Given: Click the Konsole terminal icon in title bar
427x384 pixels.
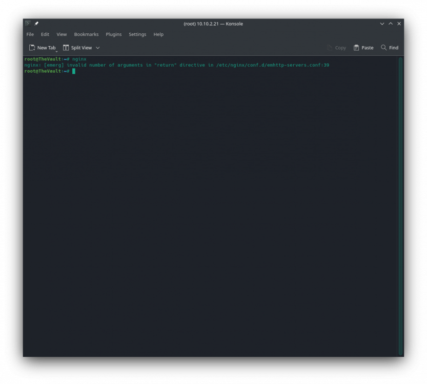Looking at the screenshot, I should (28, 24).
